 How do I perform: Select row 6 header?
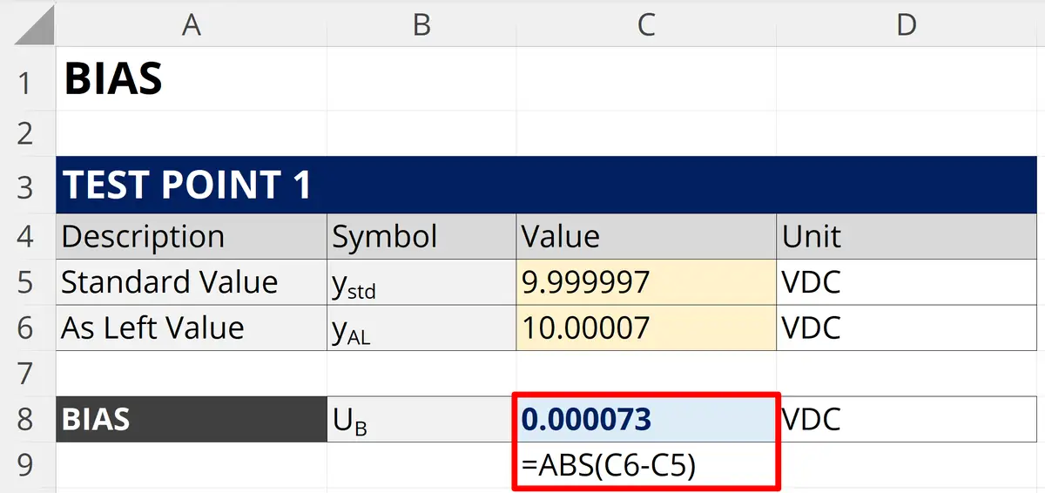coord(28,328)
